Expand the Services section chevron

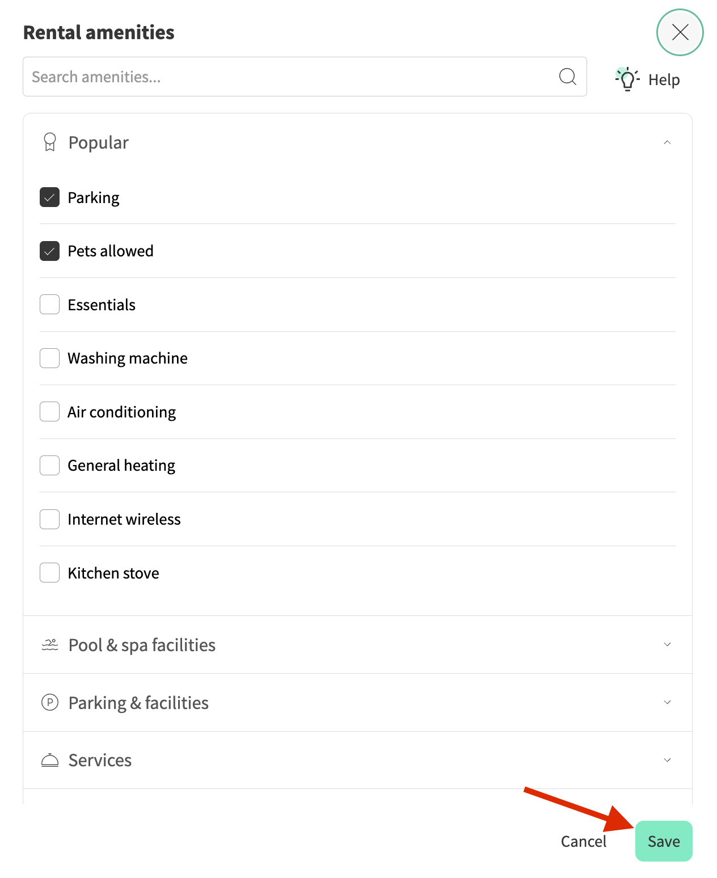click(x=667, y=760)
